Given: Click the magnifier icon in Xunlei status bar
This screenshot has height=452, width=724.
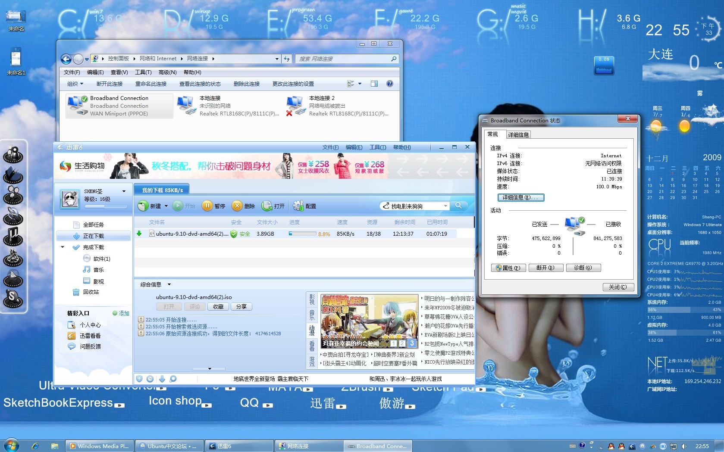Looking at the screenshot, I should point(173,379).
